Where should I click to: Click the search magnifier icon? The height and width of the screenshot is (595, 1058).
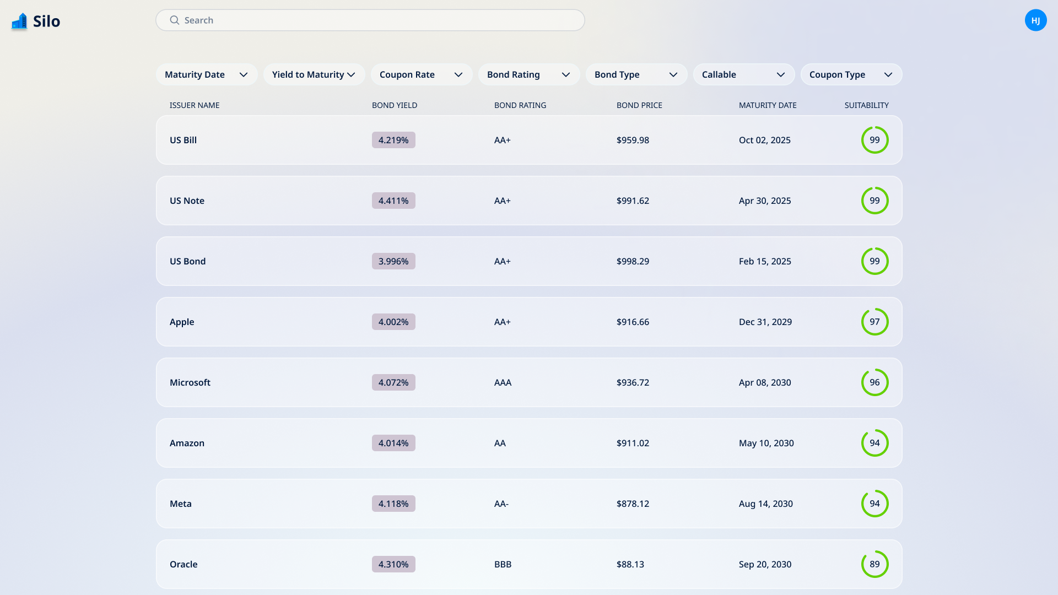tap(174, 20)
